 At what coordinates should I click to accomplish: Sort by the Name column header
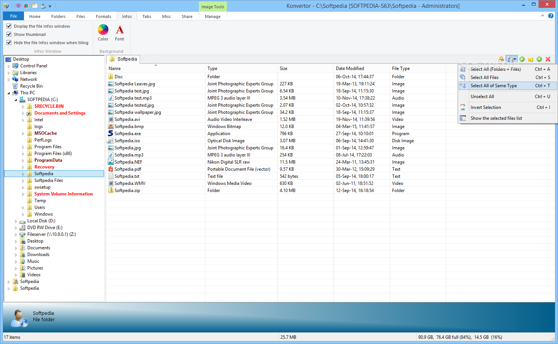click(156, 69)
